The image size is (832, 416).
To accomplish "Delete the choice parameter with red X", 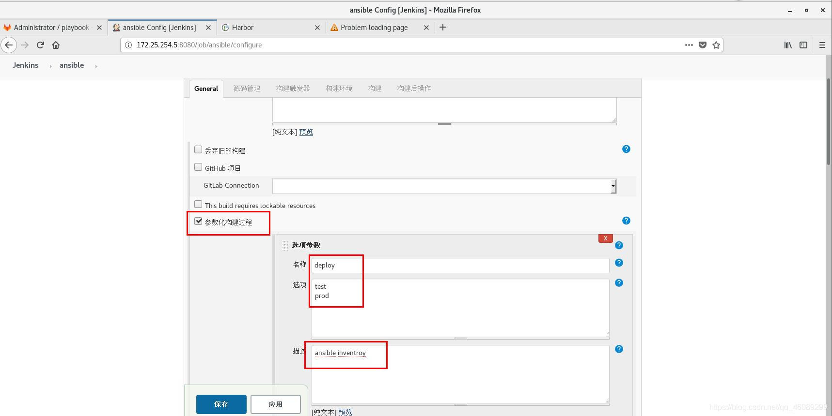I will (606, 238).
